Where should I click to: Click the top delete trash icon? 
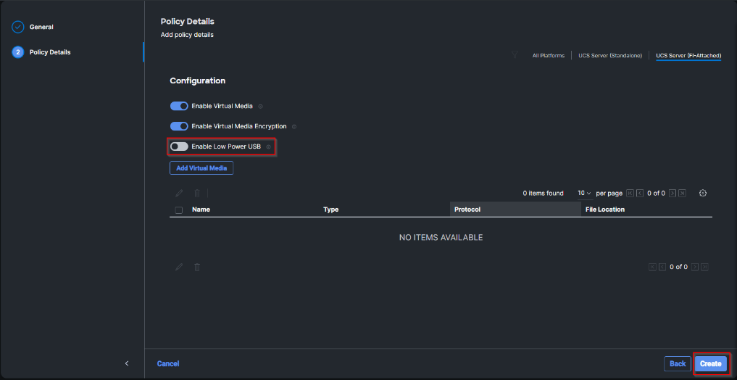pyautogui.click(x=196, y=194)
